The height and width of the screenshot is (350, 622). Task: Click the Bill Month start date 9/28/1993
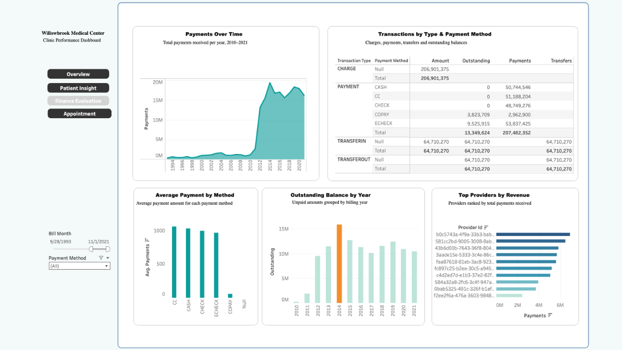(x=60, y=242)
